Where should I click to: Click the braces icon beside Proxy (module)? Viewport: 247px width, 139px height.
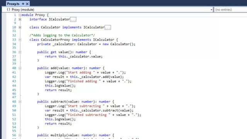[8, 9]
